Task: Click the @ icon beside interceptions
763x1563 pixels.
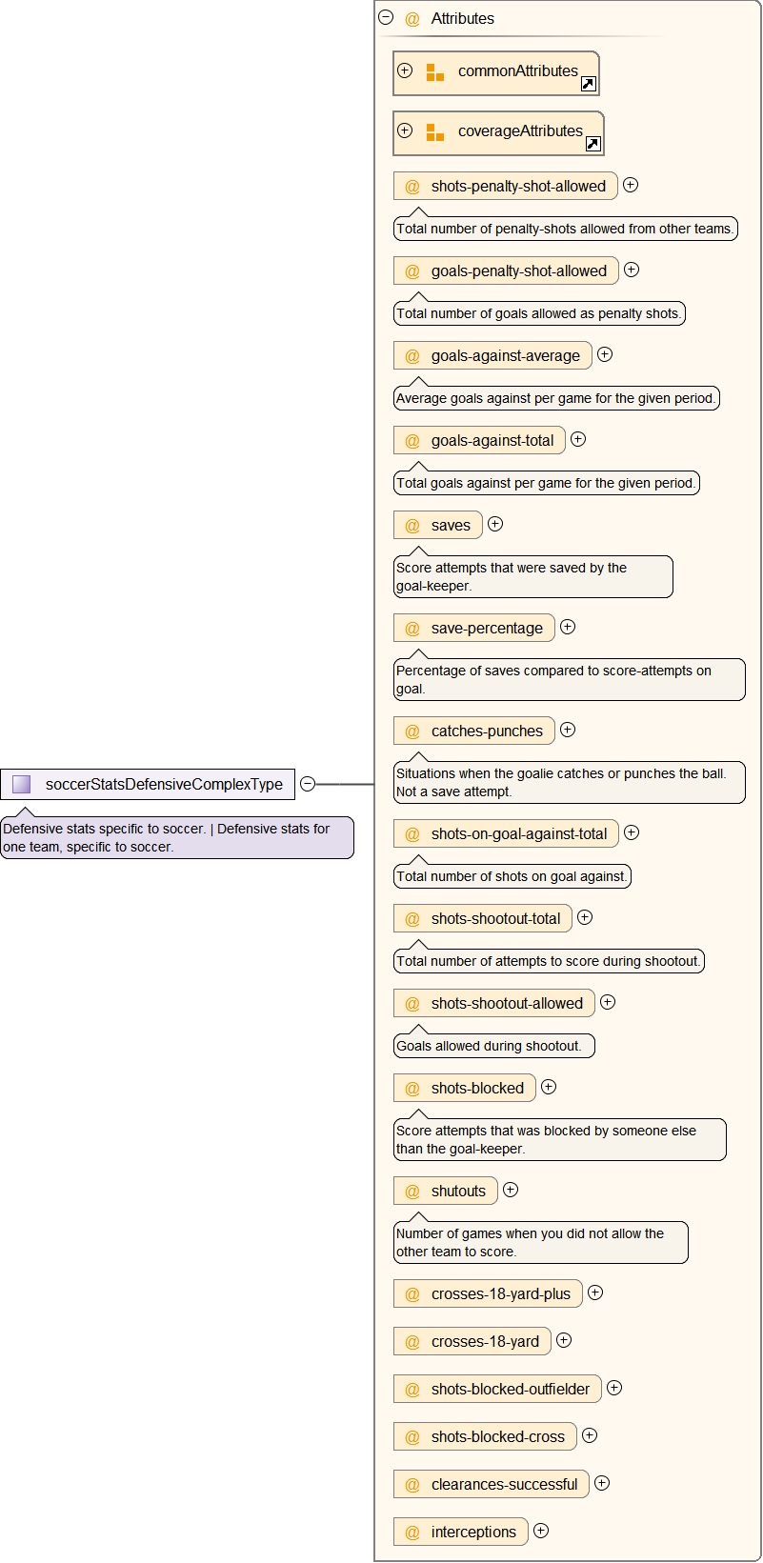Action: [412, 1533]
